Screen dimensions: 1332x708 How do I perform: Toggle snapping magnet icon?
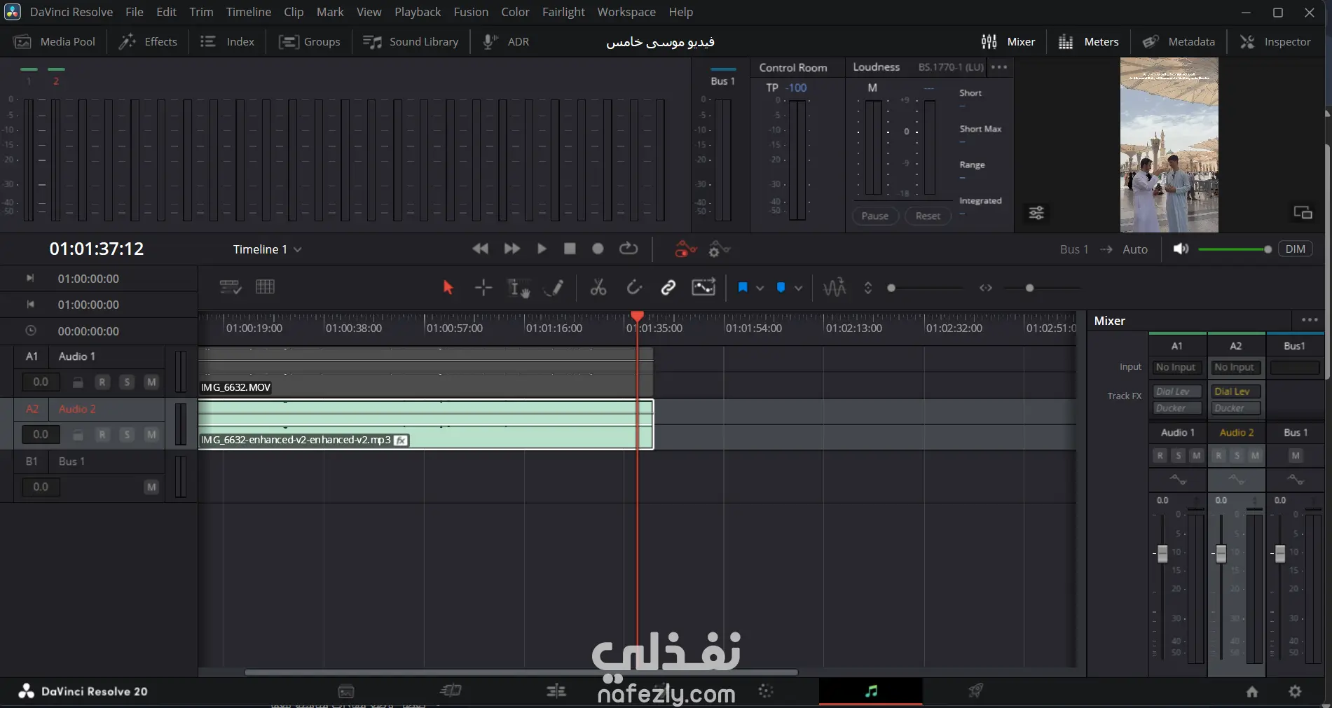(633, 287)
